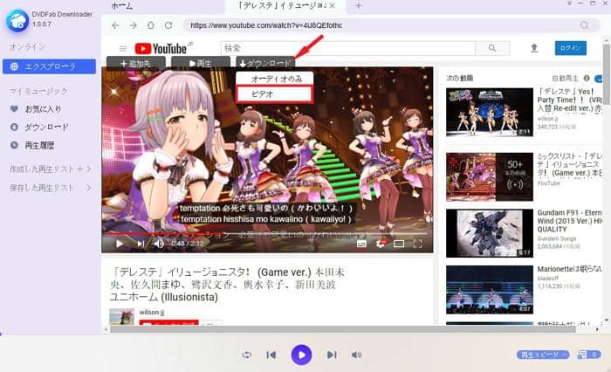
Task: Close the 「デレステ」 tab
Action: [332, 6]
